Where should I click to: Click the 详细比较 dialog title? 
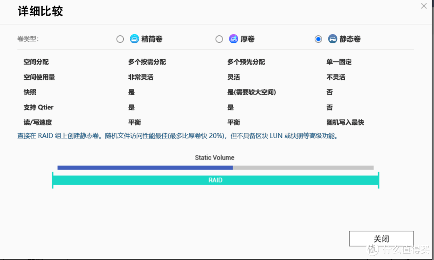pos(40,11)
